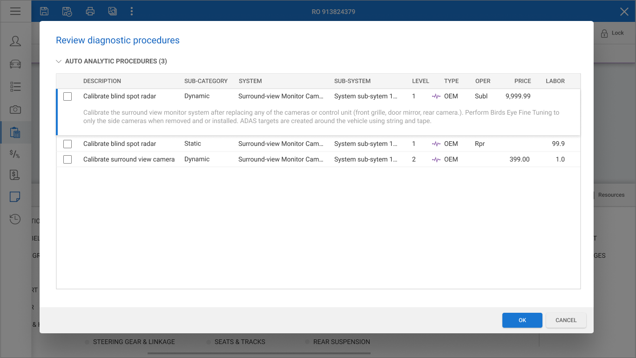Open the camera photos sidebar icon
The height and width of the screenshot is (358, 636).
click(x=15, y=110)
